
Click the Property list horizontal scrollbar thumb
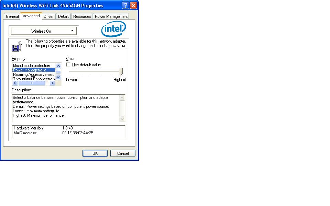click(x=32, y=83)
